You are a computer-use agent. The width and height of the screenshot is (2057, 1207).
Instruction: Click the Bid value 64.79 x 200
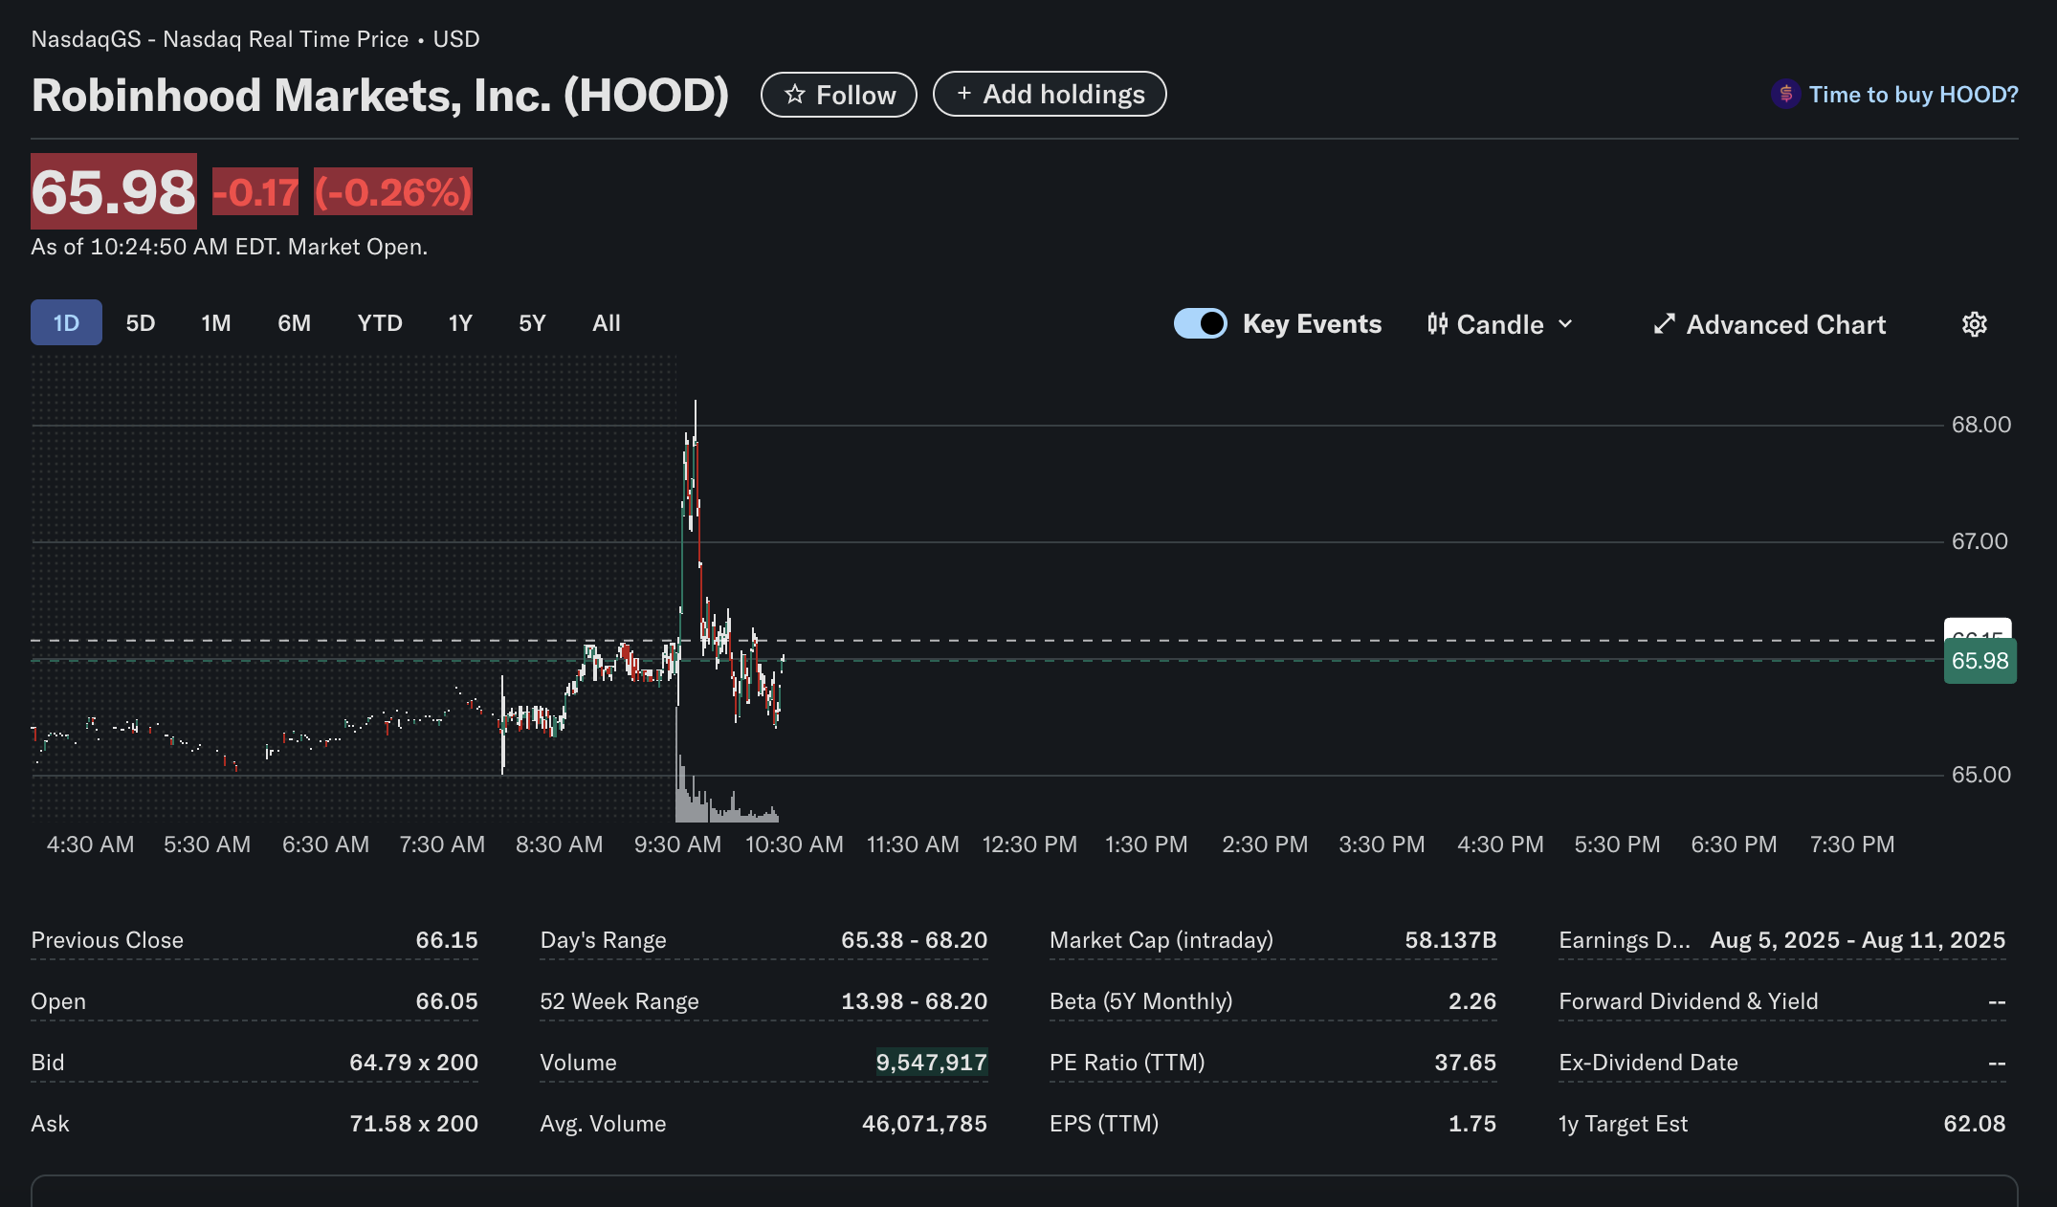point(413,1063)
